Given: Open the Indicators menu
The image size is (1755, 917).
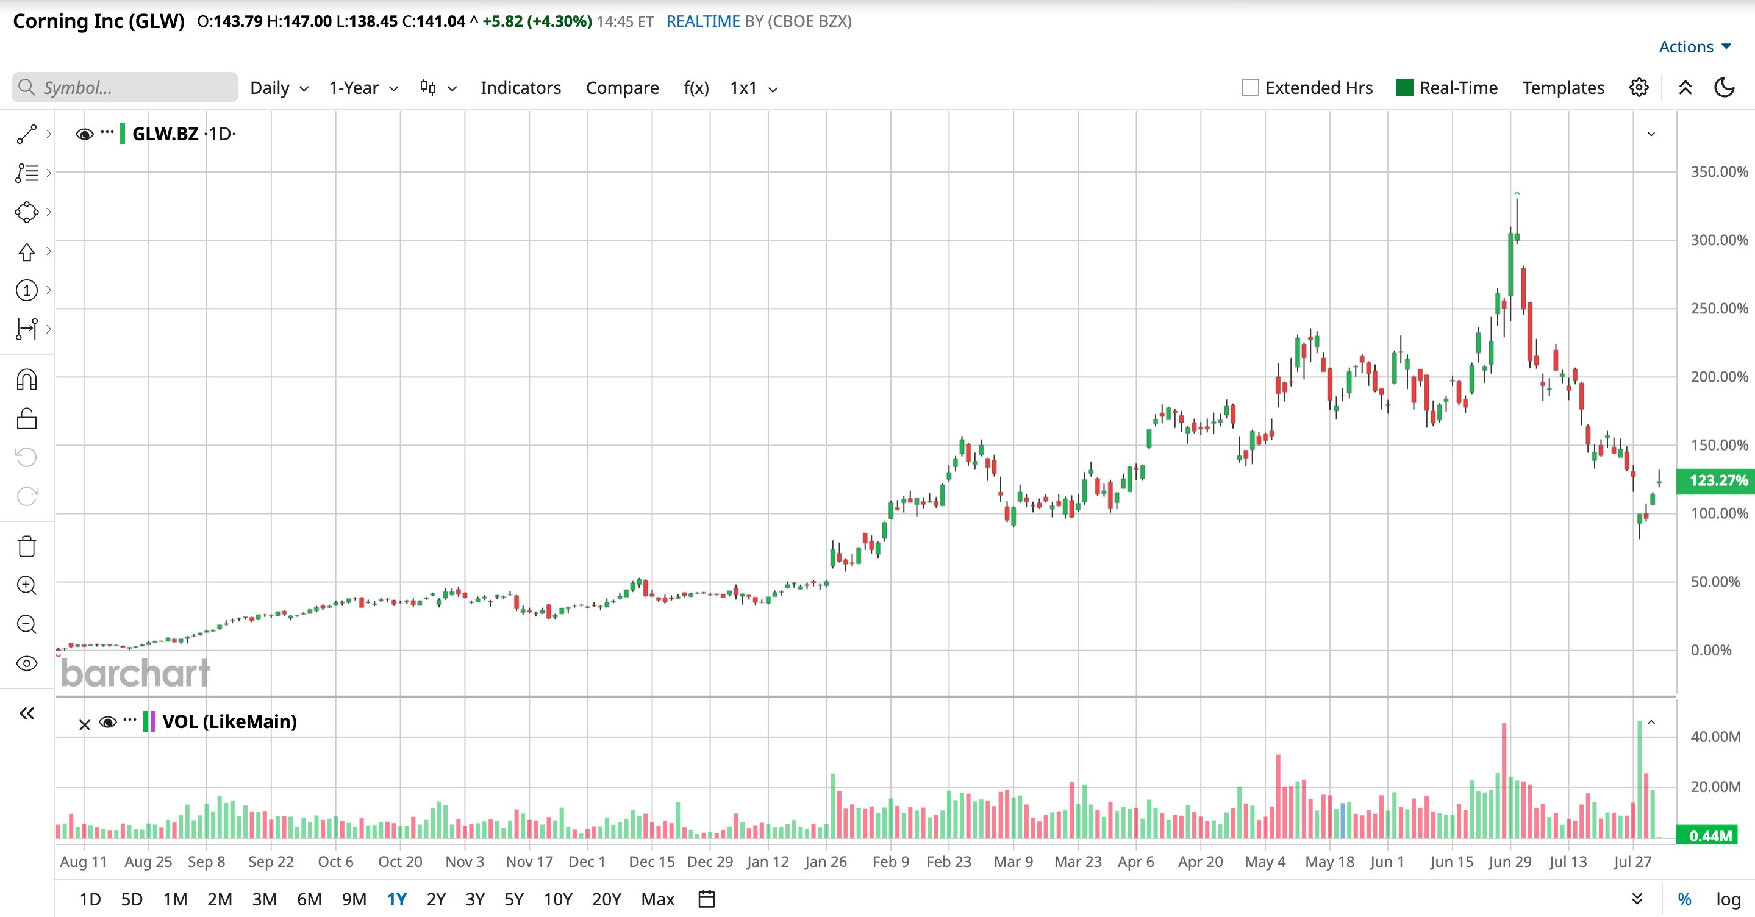Looking at the screenshot, I should click(521, 88).
